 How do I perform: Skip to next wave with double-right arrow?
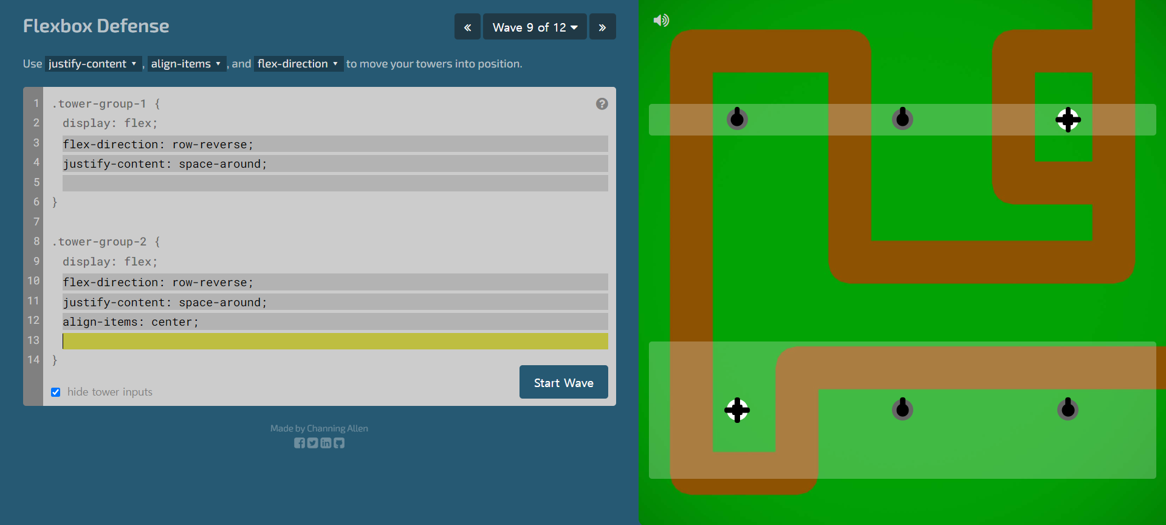pos(602,27)
